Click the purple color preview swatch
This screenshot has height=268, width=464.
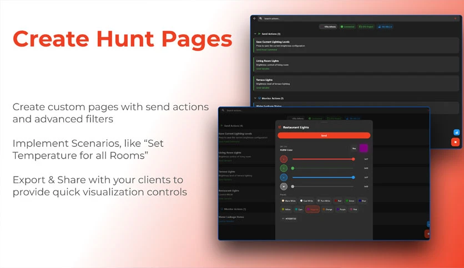(364, 148)
